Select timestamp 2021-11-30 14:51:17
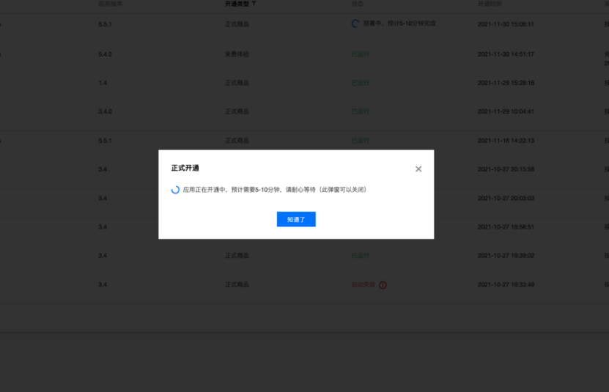609x392 pixels. (x=506, y=54)
